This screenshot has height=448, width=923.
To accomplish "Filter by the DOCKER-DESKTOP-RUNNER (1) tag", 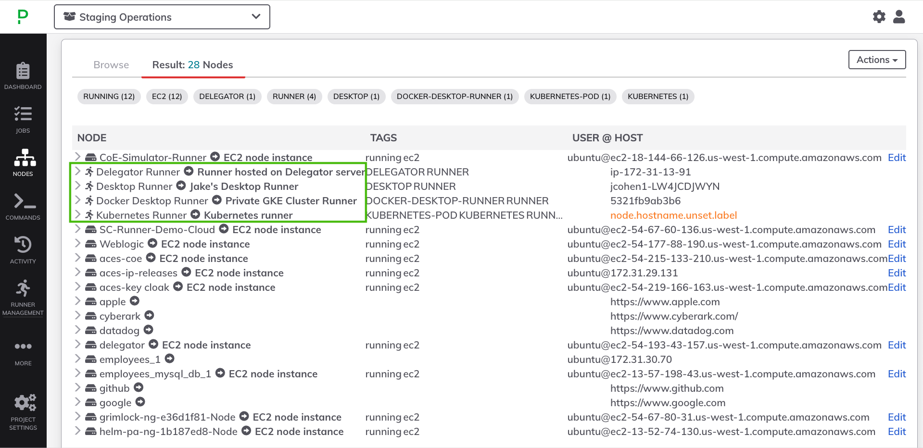I will click(455, 97).
